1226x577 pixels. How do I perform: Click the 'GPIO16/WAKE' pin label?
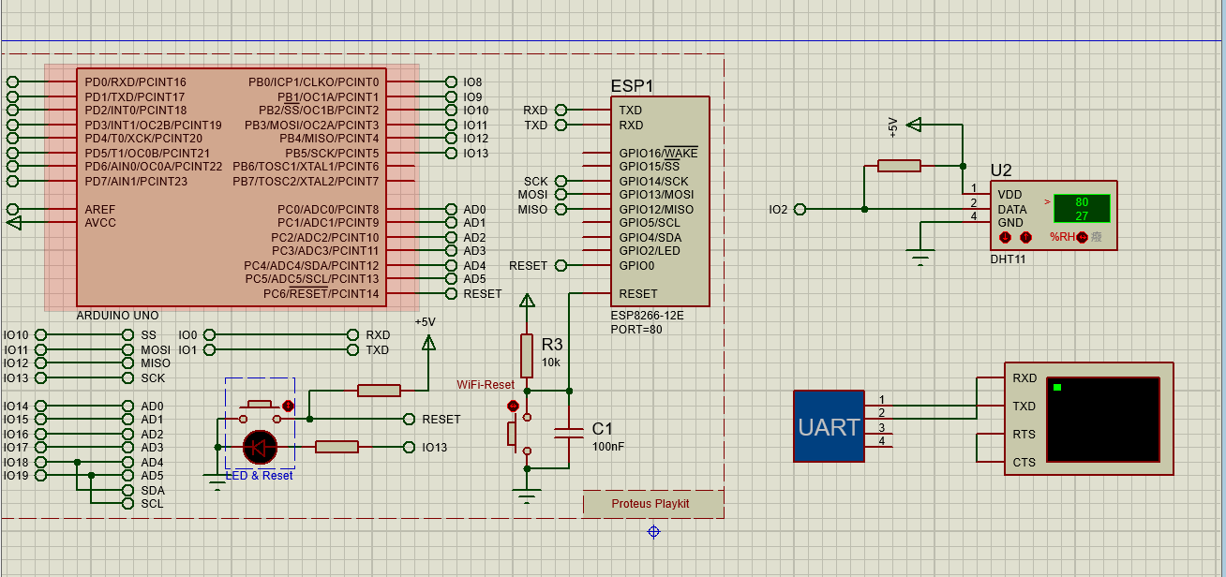[658, 153]
